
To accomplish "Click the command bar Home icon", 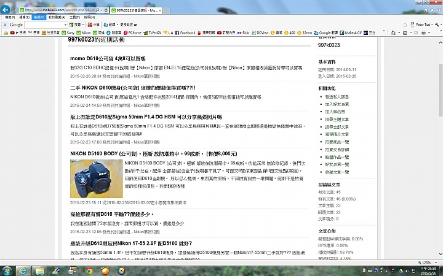I will click(x=393, y=33).
